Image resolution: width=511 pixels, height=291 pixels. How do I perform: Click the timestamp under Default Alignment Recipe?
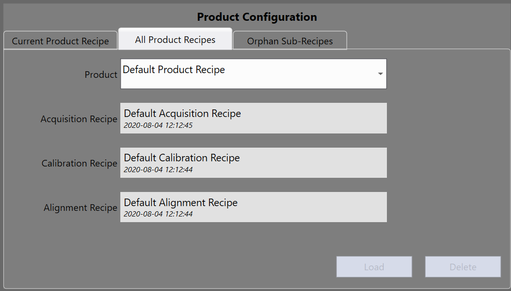(158, 214)
